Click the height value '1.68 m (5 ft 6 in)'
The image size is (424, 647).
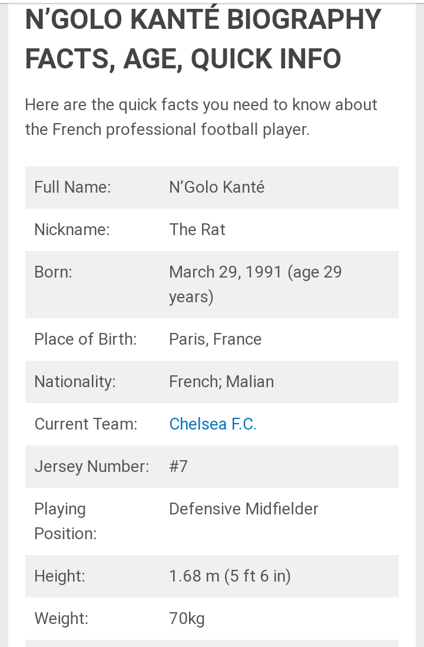(x=230, y=576)
